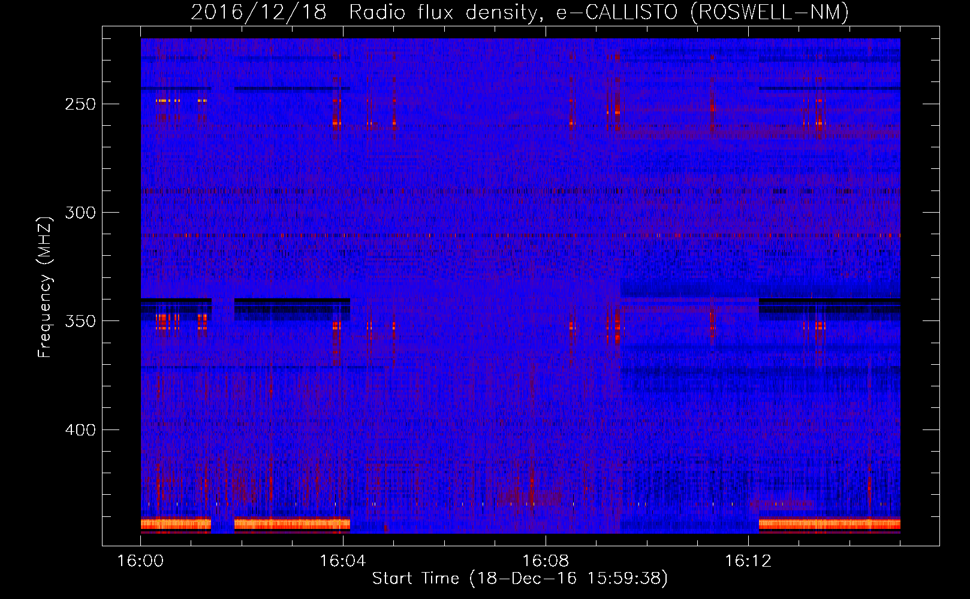Click the 16:00 time tick label
970x599 pixels.
point(140,561)
